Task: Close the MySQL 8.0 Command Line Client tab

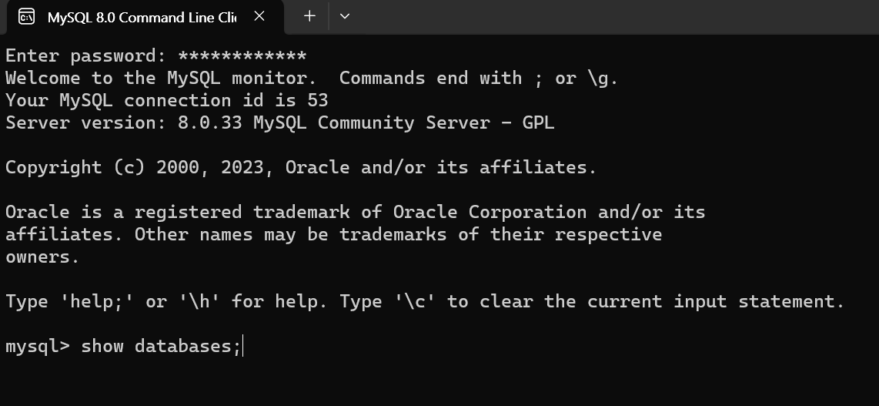Action: click(x=259, y=17)
